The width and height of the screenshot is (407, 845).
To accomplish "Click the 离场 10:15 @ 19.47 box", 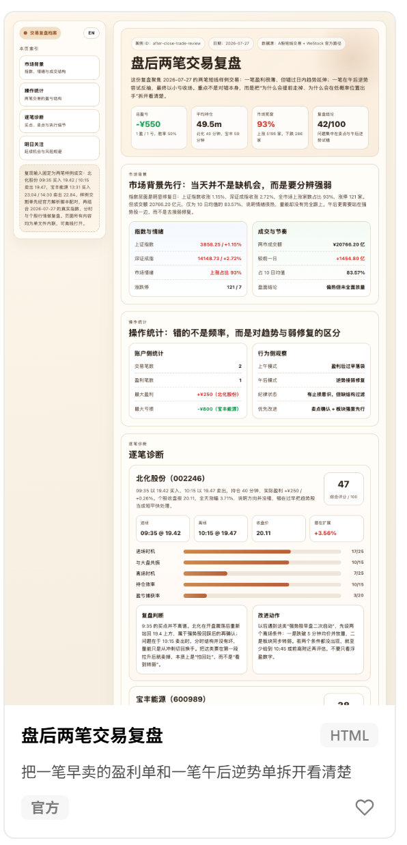I will point(220,529).
